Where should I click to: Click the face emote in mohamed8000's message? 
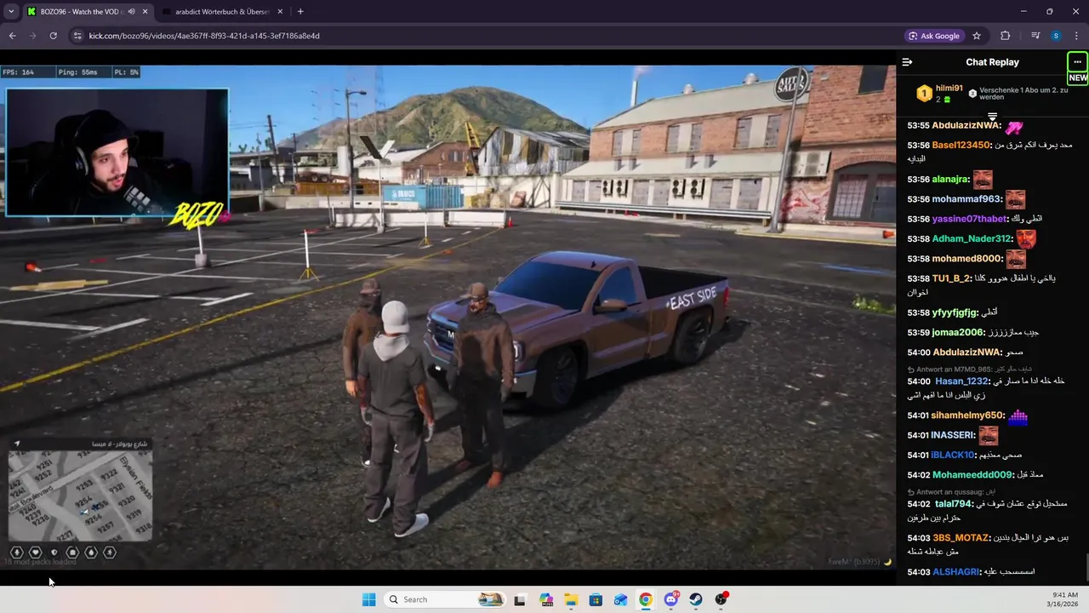[x=1016, y=259]
